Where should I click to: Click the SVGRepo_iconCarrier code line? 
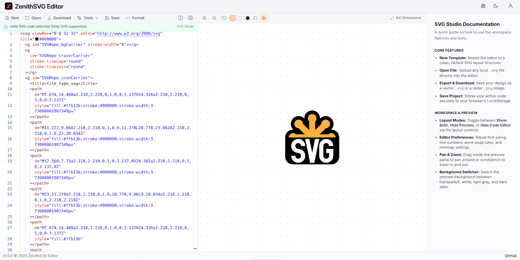(59, 78)
